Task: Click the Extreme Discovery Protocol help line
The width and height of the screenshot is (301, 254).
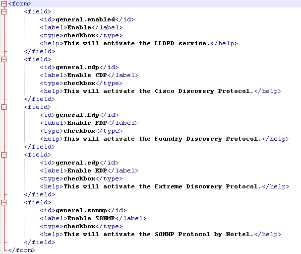Action: (162, 186)
